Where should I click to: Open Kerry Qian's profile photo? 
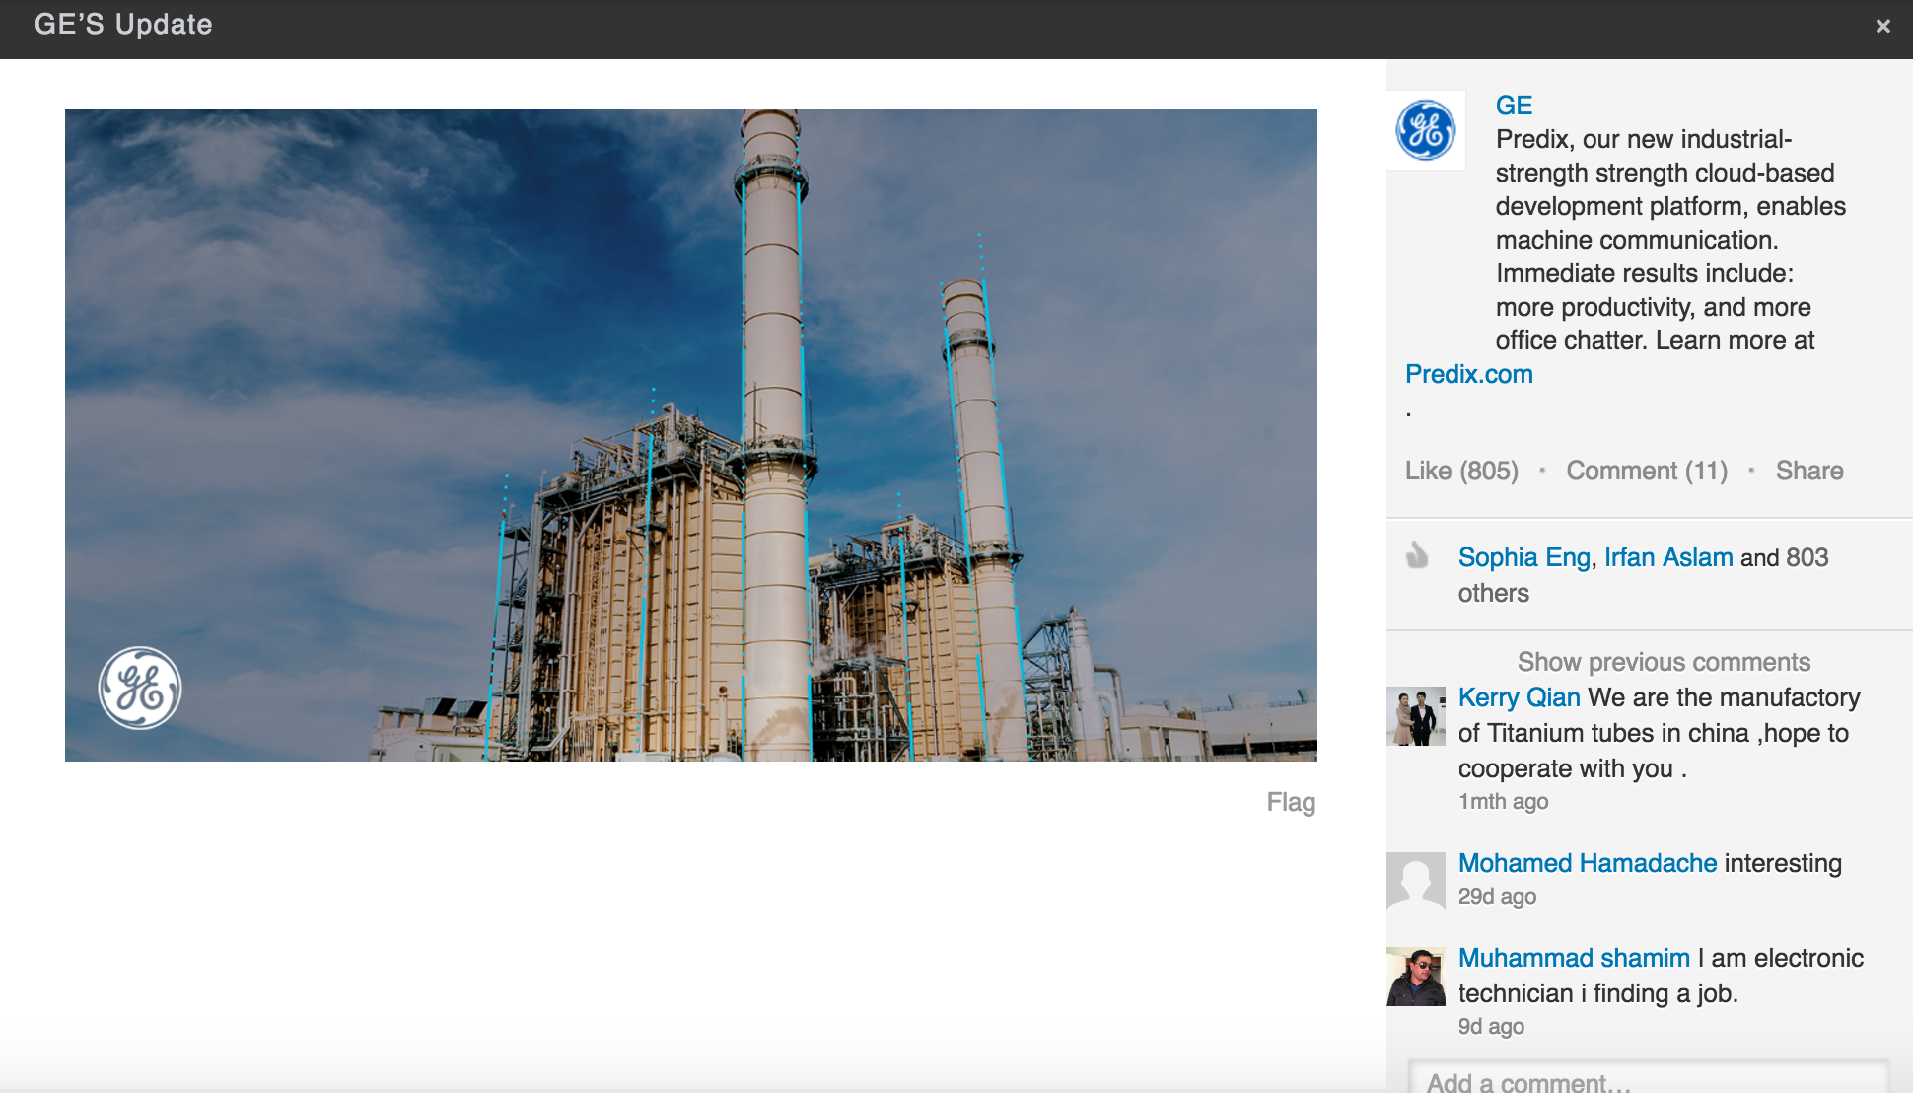point(1416,716)
